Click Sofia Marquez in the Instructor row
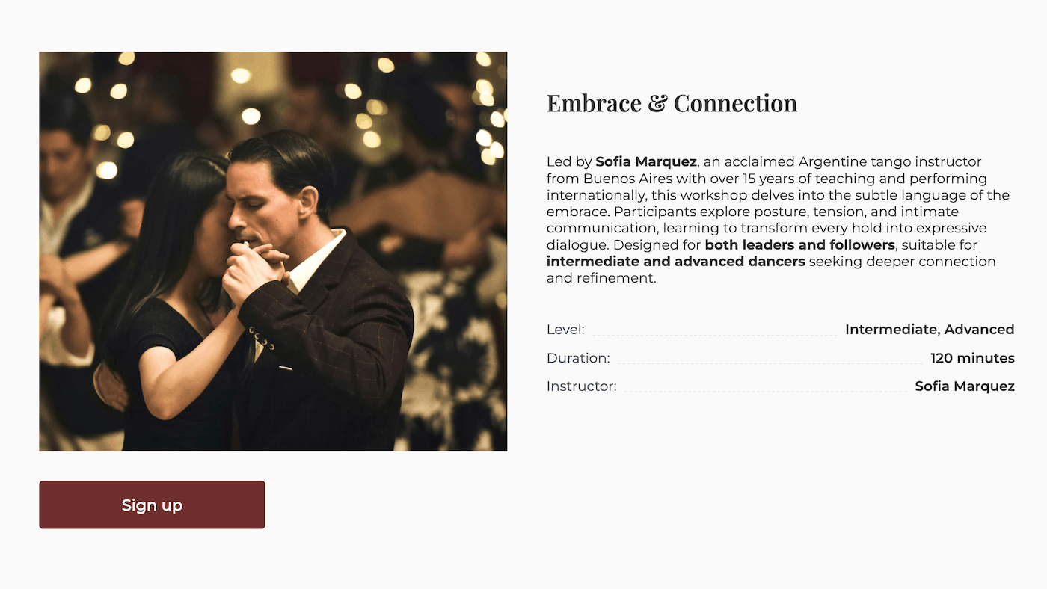This screenshot has height=589, width=1047. coord(965,386)
